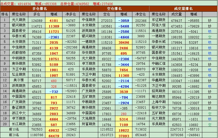Screen dimensions: 218x138
Task: Click top-20 volume total 3079266
Action: [x=177, y=135]
